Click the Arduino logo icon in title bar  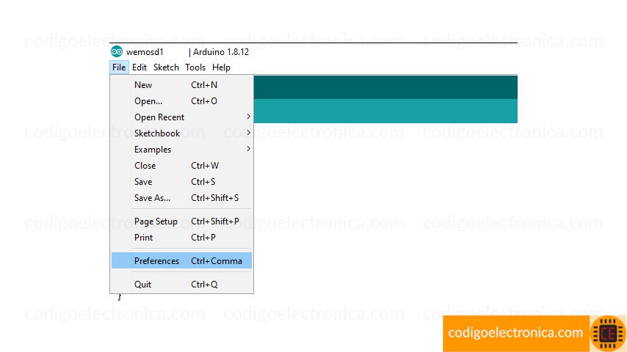[116, 51]
